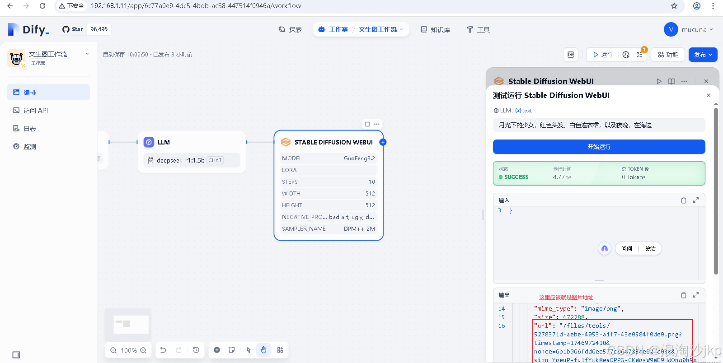This screenshot has height=363, width=723.
Task: Click the node run square icon
Action: (367, 124)
